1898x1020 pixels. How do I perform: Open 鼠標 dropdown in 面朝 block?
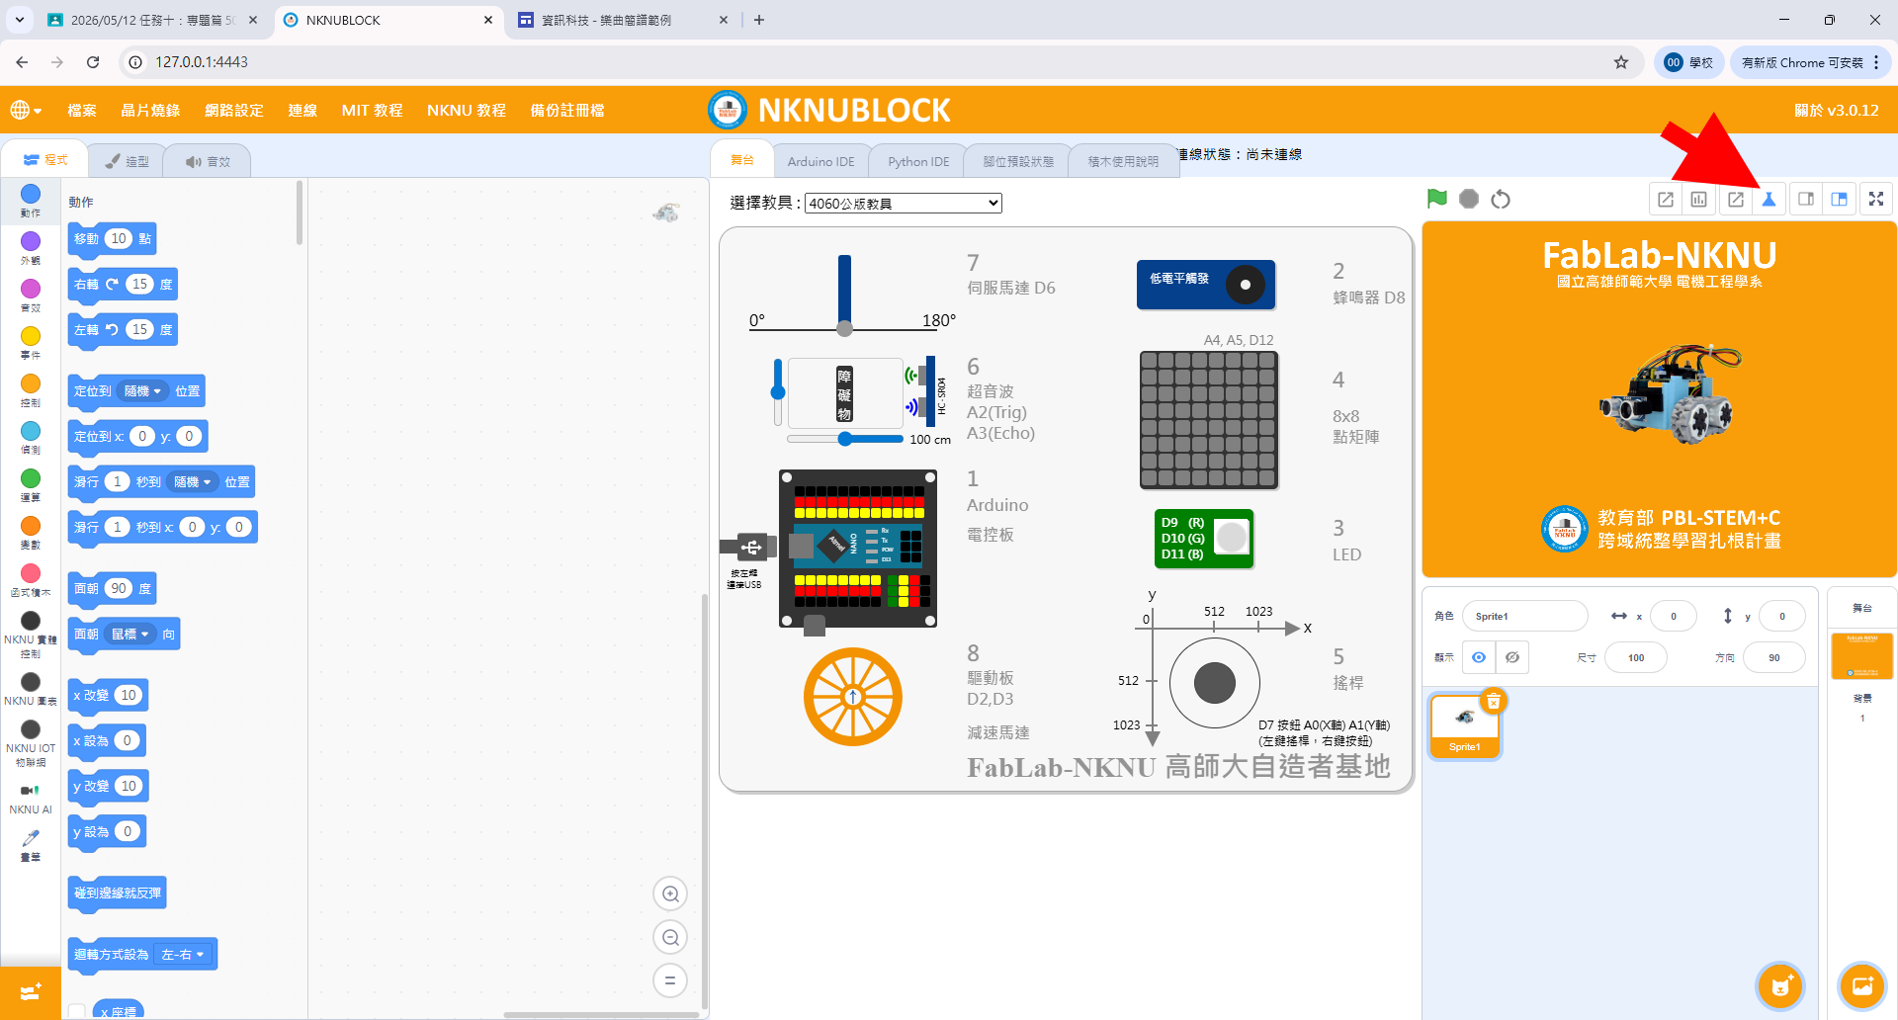pos(129,635)
